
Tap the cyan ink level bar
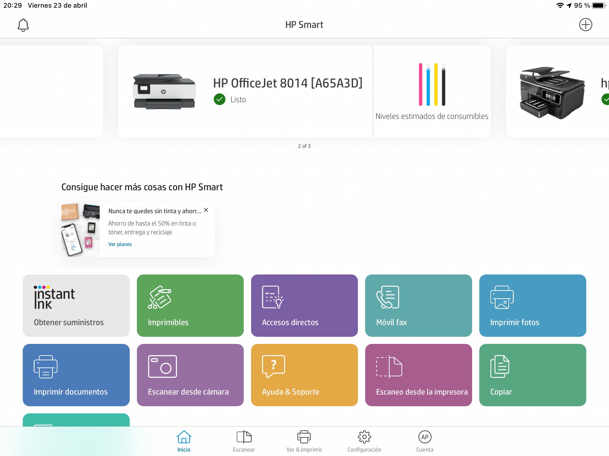(x=428, y=84)
